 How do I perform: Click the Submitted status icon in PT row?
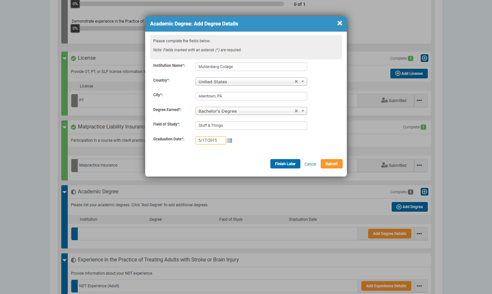click(x=384, y=100)
